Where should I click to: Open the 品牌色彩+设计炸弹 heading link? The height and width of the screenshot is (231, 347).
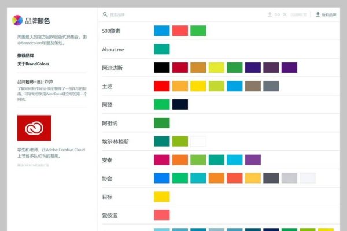pos(35,81)
